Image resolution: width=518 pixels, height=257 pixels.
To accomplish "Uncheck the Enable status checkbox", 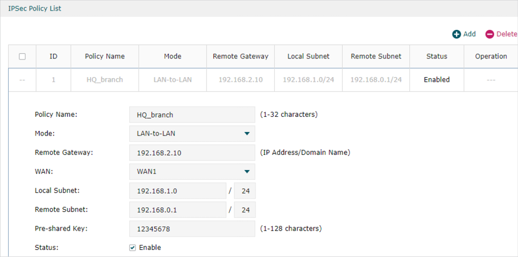I will tap(133, 248).
